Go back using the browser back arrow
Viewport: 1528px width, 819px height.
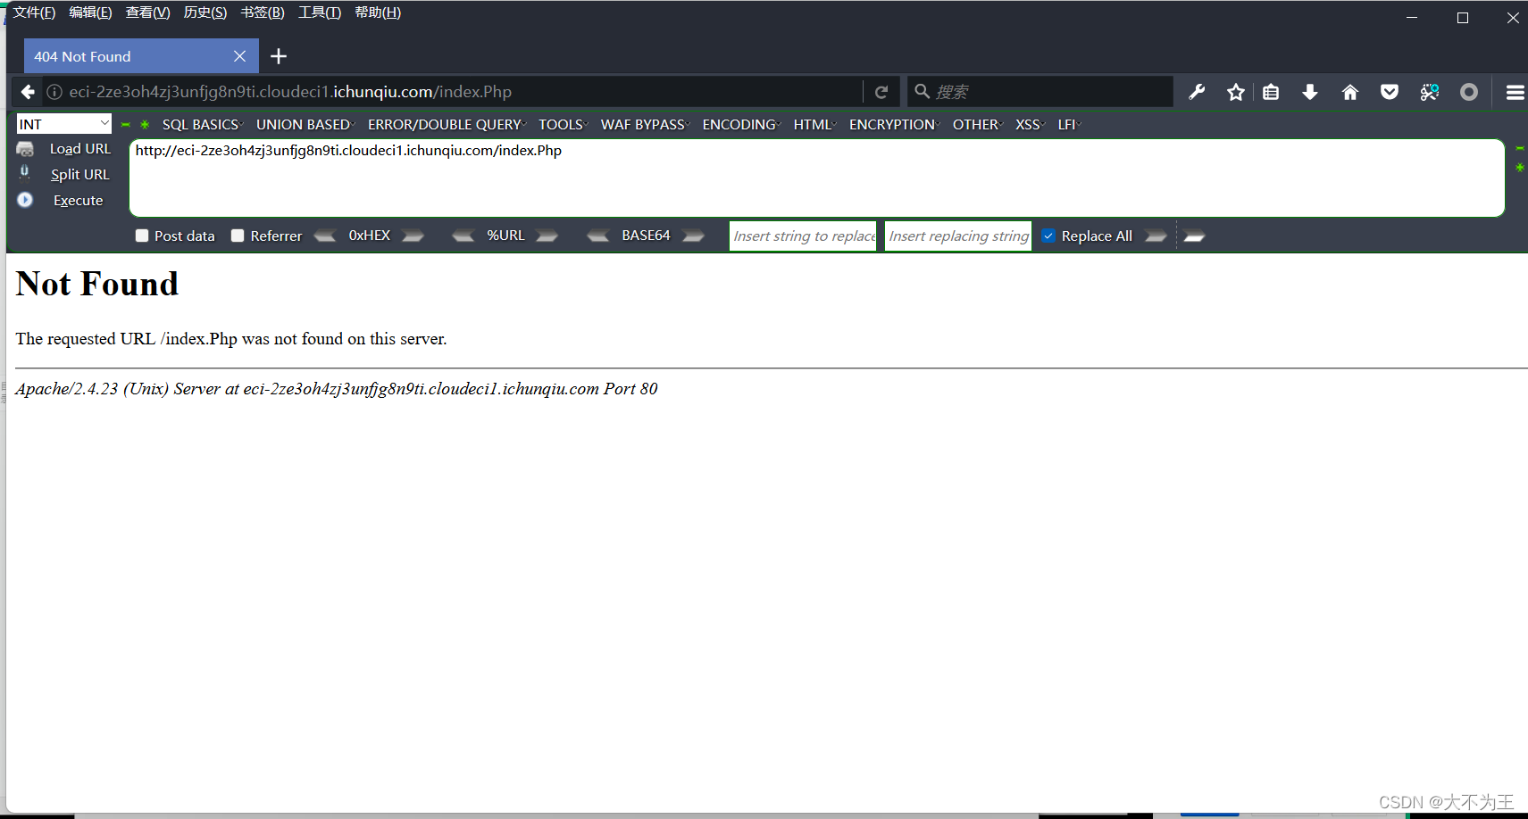tap(28, 92)
